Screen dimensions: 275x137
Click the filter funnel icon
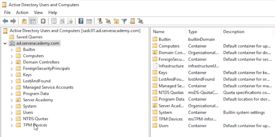pyautogui.click(x=124, y=21)
